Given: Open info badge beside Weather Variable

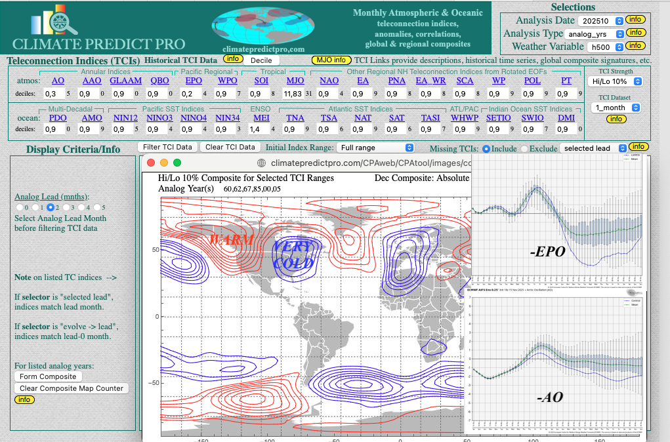Looking at the screenshot, I should coord(635,46).
